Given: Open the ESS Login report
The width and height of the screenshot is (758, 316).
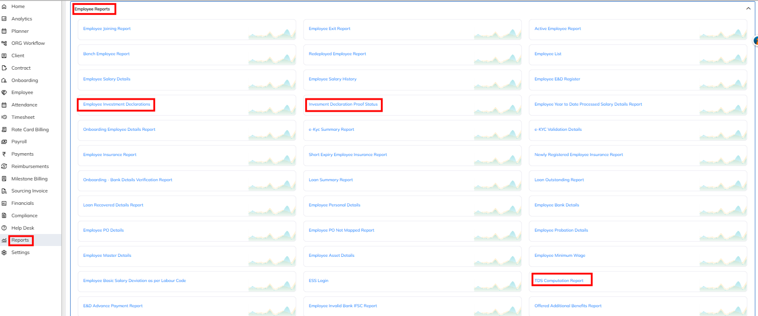Looking at the screenshot, I should point(319,281).
